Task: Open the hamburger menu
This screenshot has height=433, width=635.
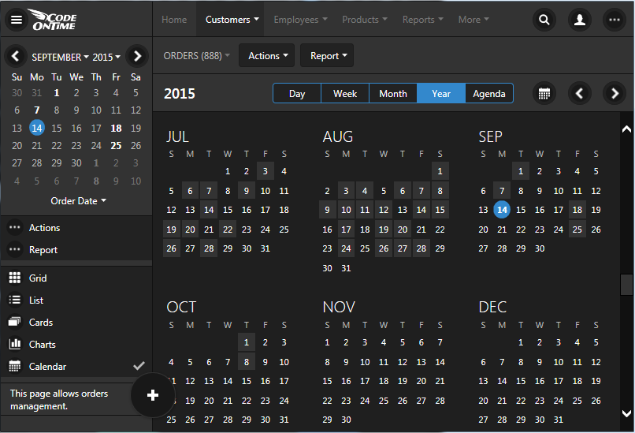Action: [x=16, y=20]
